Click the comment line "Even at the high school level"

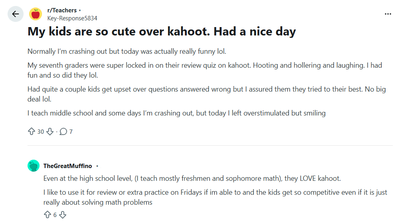coord(192,179)
